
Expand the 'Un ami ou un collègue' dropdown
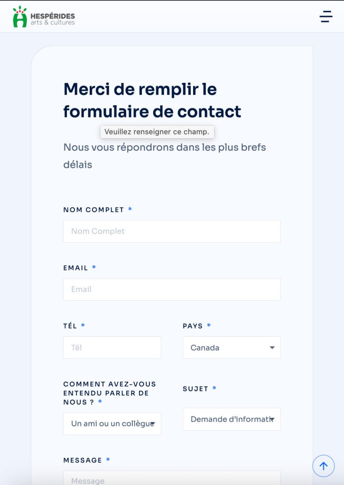(x=112, y=424)
